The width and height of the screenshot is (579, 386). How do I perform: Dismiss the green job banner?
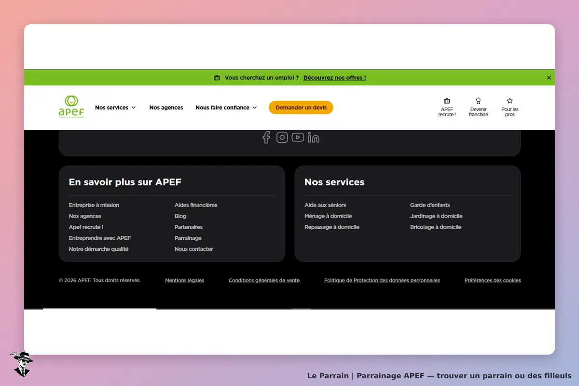pos(549,78)
